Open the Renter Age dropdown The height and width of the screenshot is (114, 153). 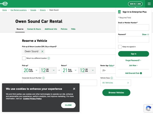108,70
